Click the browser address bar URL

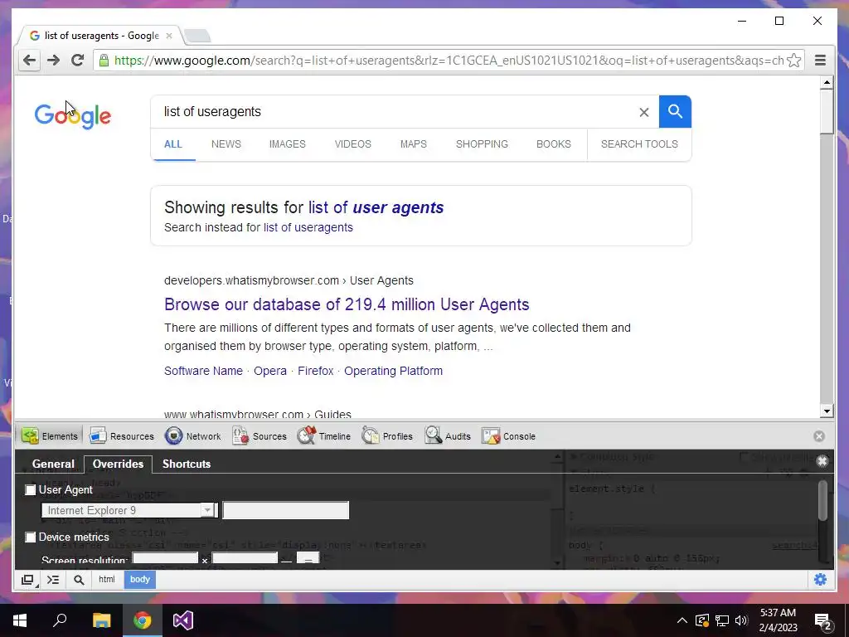(x=449, y=60)
